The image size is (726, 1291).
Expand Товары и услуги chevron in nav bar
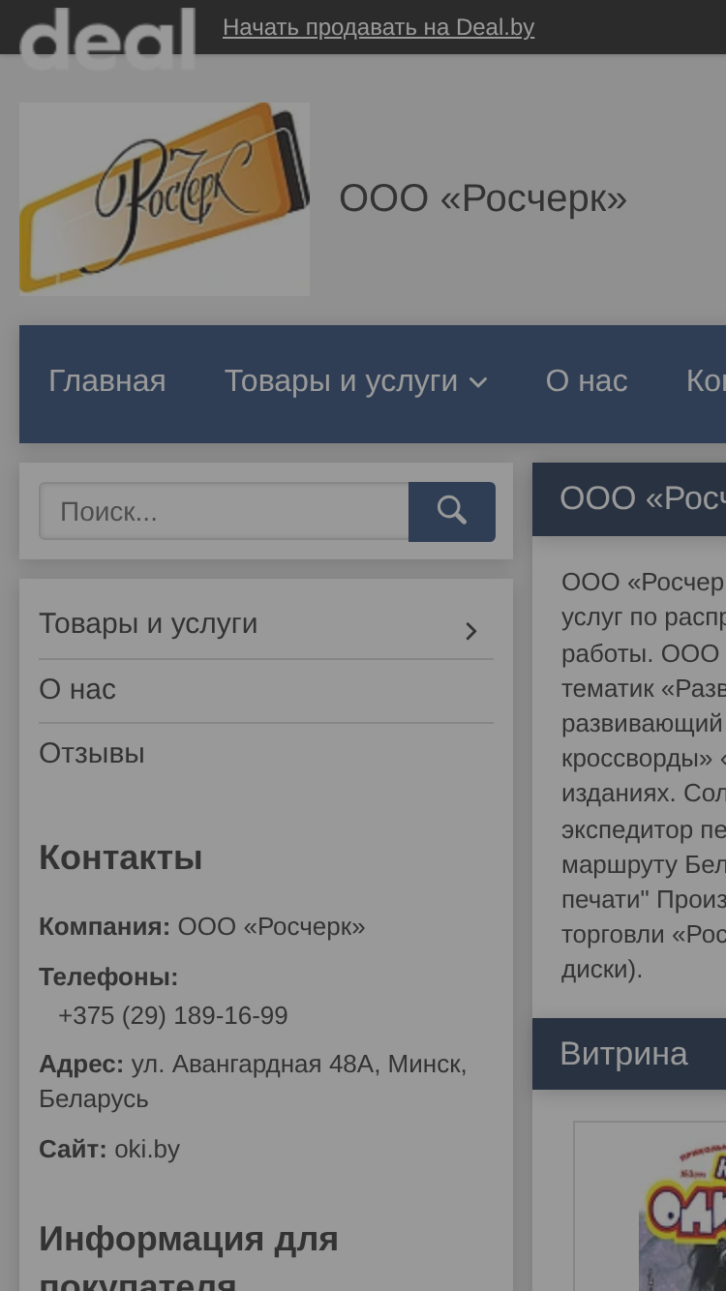coord(477,382)
